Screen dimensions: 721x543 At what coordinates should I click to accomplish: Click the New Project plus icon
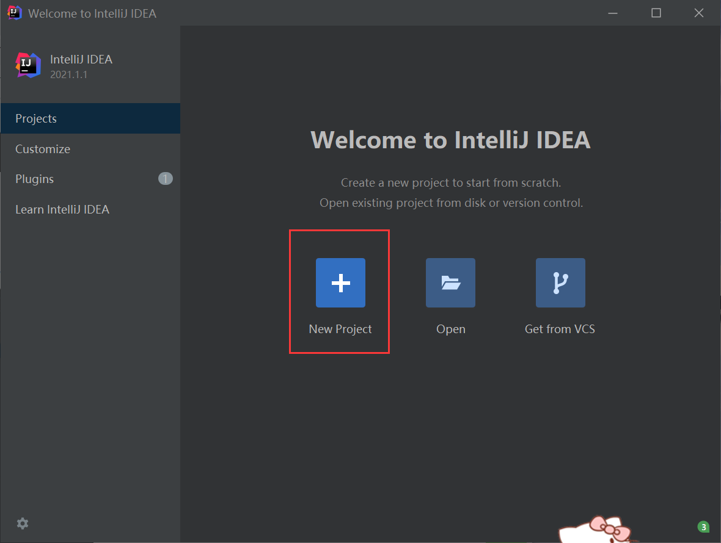pyautogui.click(x=340, y=282)
